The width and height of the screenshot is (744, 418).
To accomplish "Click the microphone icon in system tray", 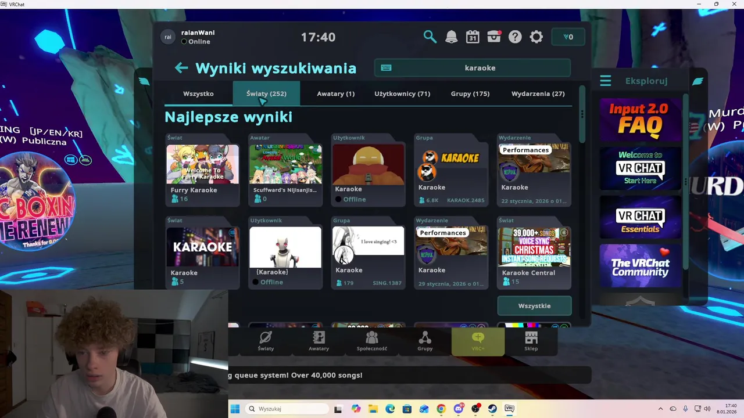I will click(x=685, y=409).
